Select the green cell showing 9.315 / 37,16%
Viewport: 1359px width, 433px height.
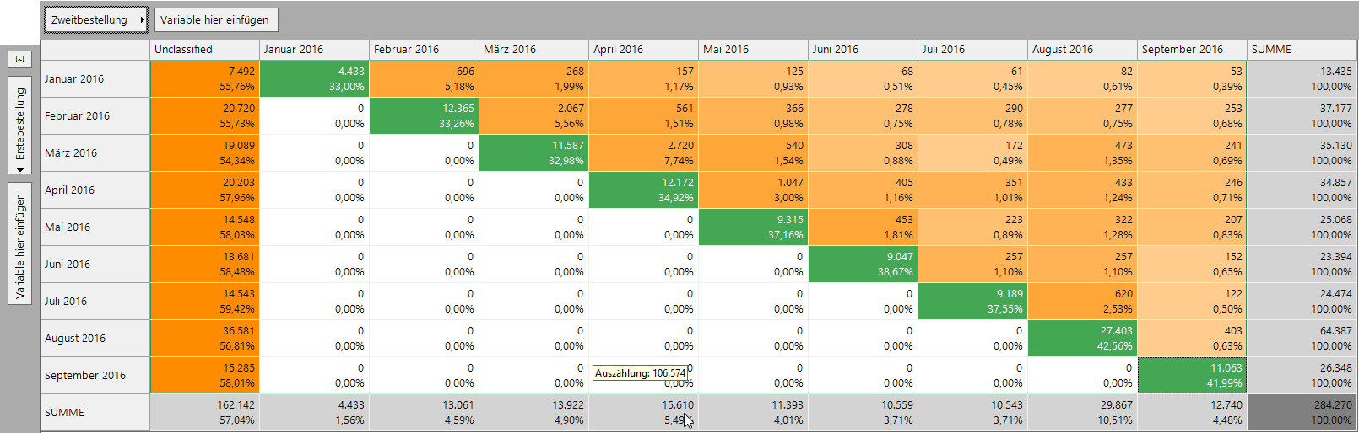click(x=754, y=227)
